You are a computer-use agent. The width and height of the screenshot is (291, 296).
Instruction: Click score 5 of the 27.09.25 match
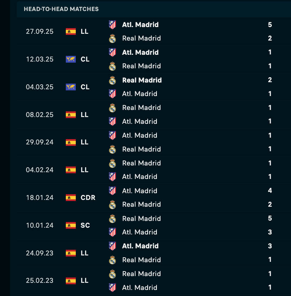pos(270,25)
